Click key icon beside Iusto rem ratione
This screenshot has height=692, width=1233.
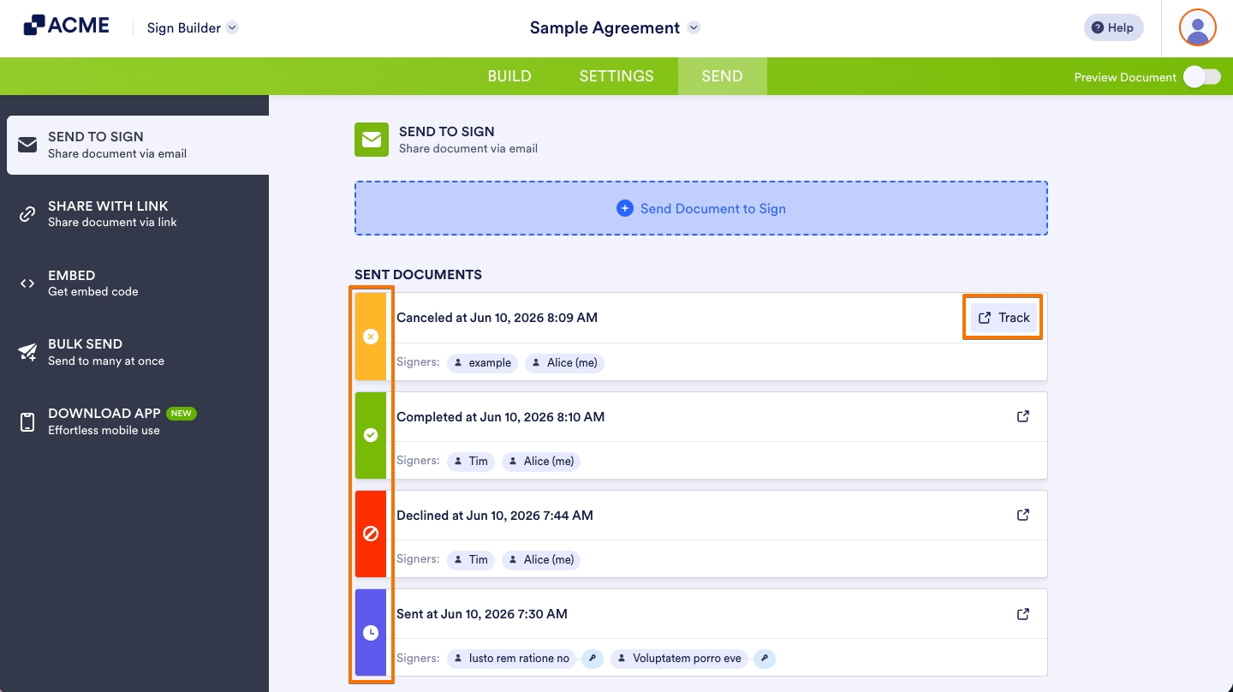593,659
